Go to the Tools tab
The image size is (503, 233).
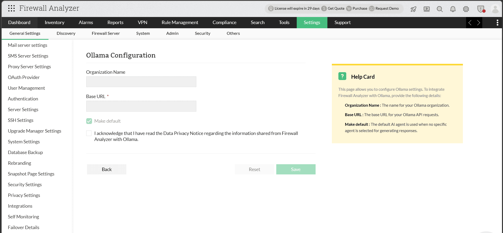click(284, 22)
